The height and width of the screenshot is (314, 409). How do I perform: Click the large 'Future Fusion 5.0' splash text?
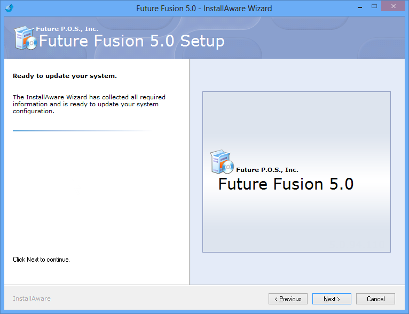tap(286, 184)
